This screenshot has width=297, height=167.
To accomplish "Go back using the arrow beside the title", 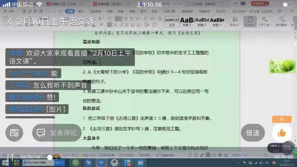I will point(9,22).
